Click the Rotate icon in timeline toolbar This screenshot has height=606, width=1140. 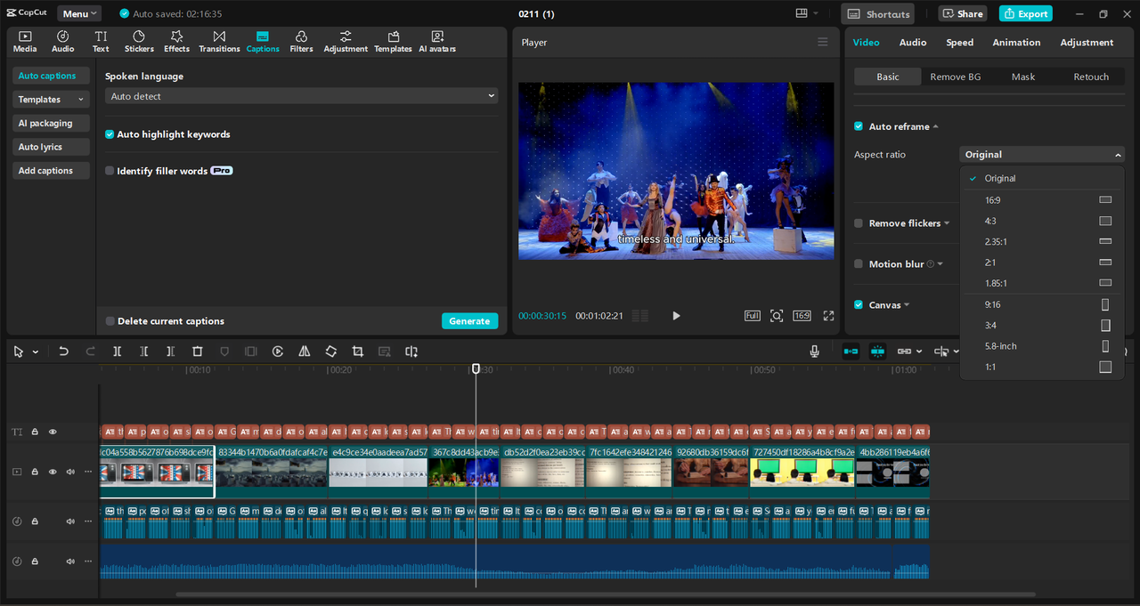click(x=330, y=351)
